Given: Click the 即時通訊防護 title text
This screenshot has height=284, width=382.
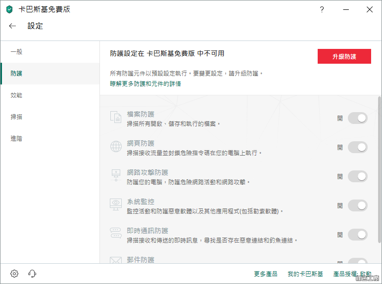Looking at the screenshot, I should point(147,231).
